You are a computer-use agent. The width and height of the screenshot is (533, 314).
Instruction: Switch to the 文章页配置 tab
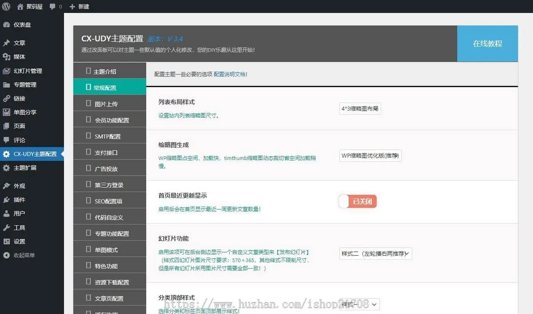(x=110, y=298)
